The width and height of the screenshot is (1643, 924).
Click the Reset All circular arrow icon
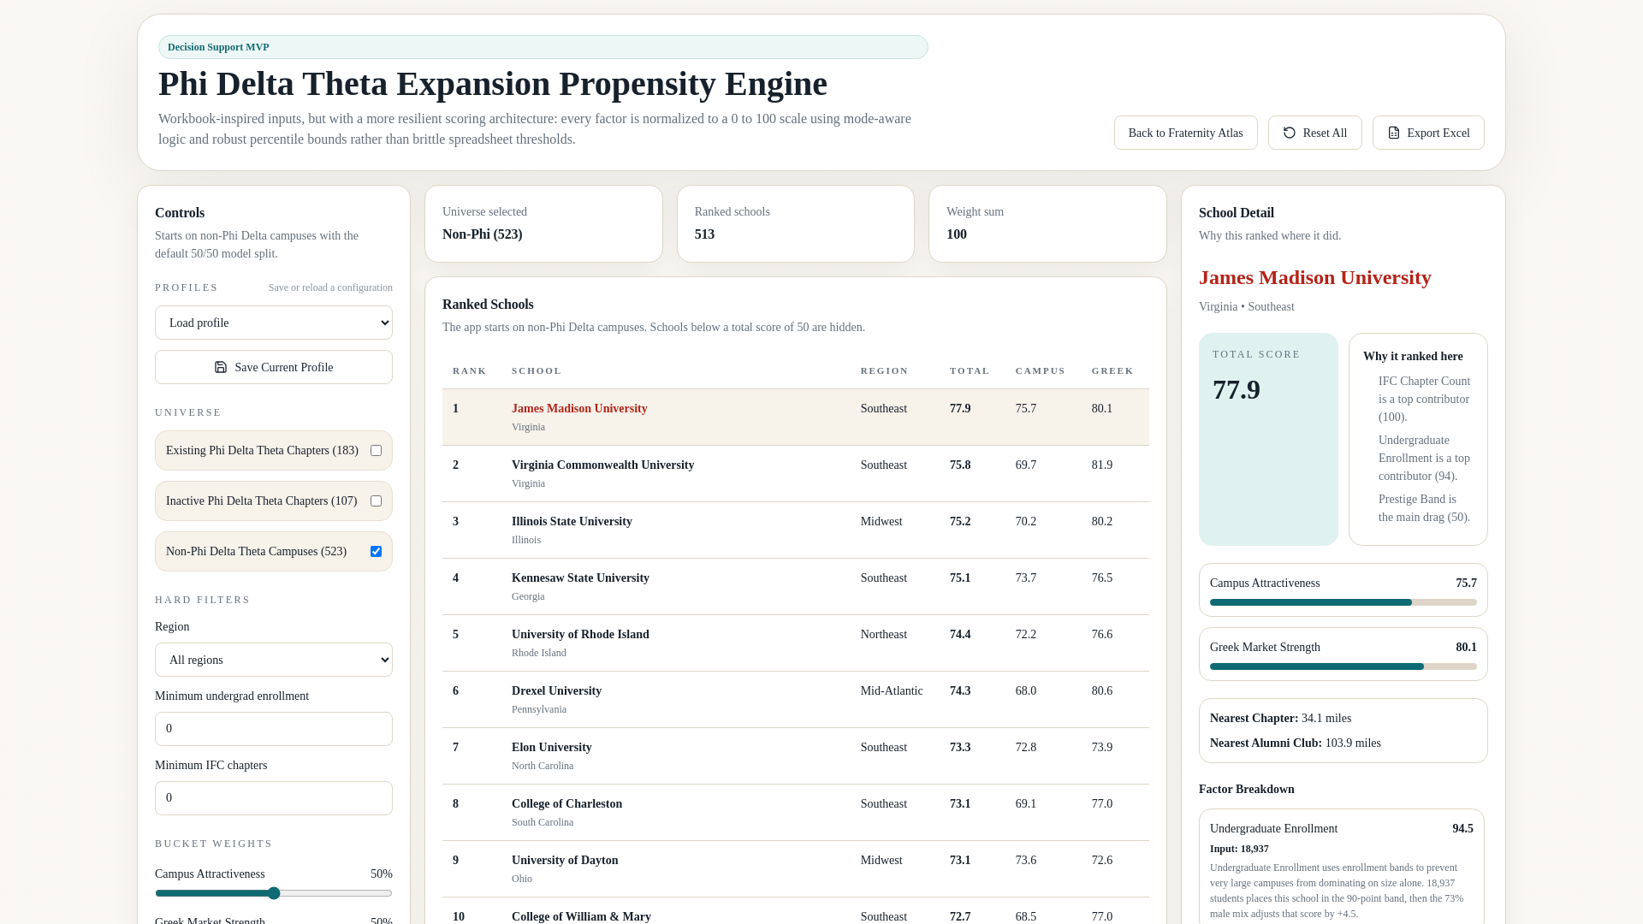(x=1290, y=133)
